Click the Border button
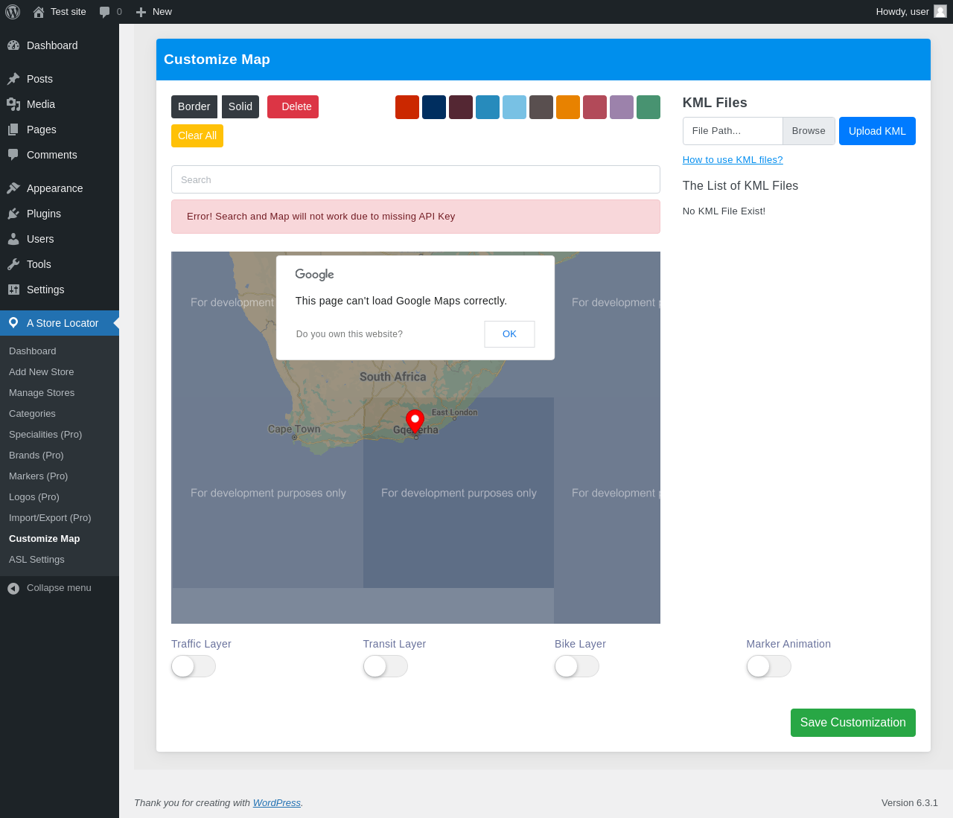 194,106
